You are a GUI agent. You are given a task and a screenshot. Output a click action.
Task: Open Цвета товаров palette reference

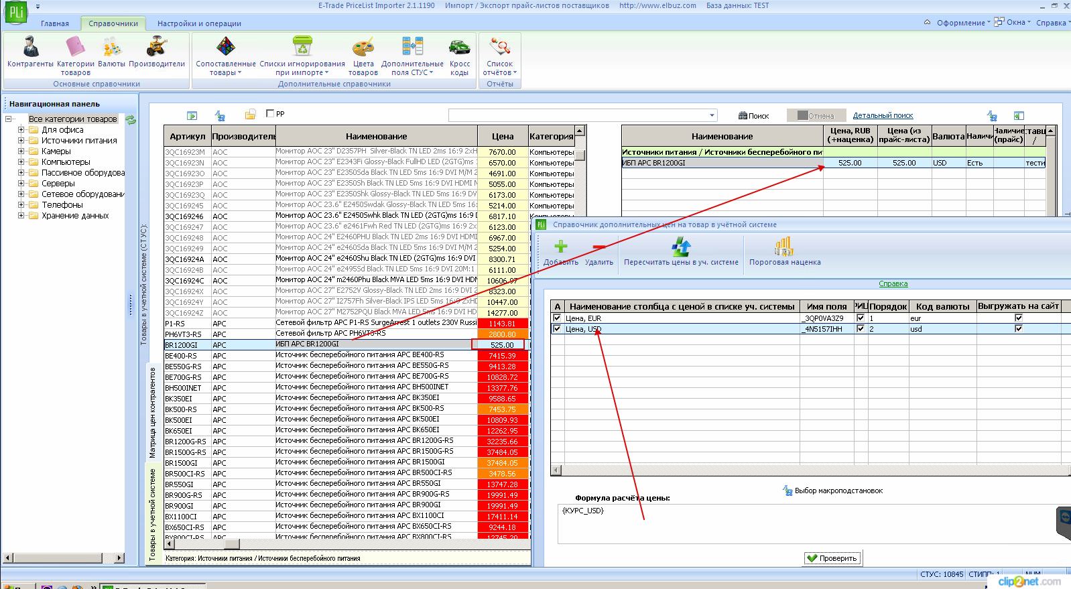(x=363, y=56)
